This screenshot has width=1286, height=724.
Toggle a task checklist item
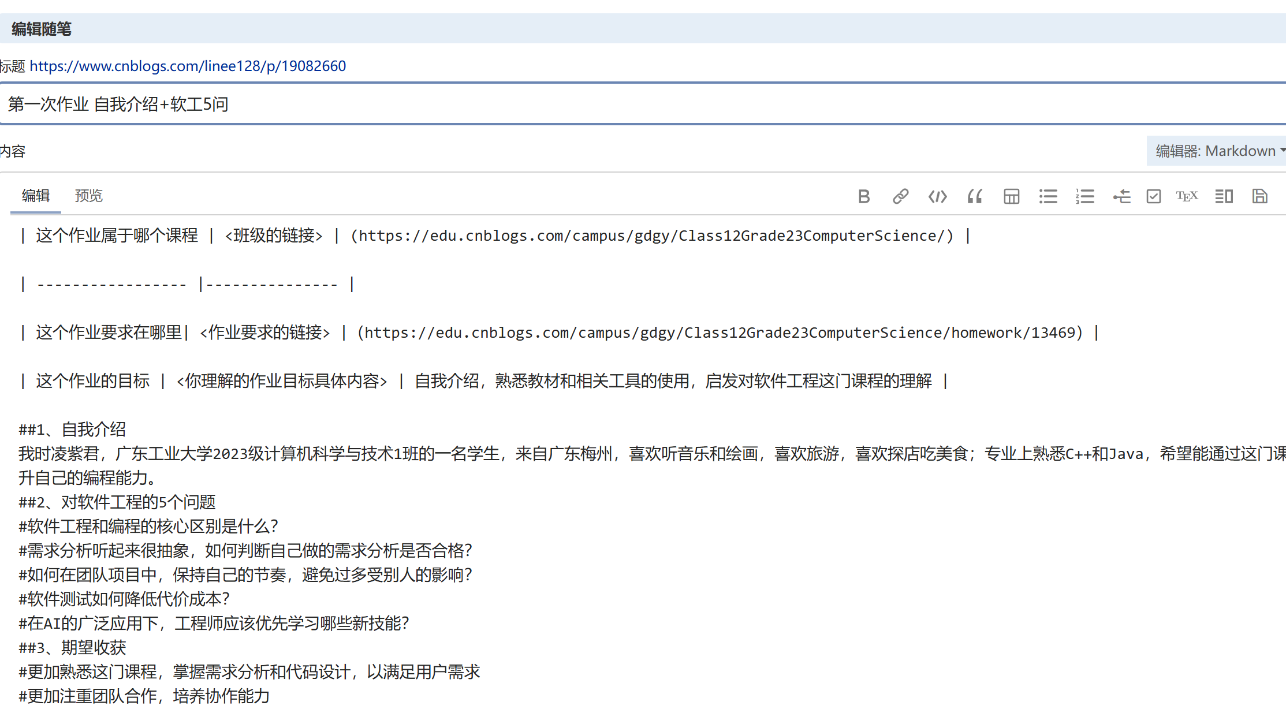(1153, 196)
